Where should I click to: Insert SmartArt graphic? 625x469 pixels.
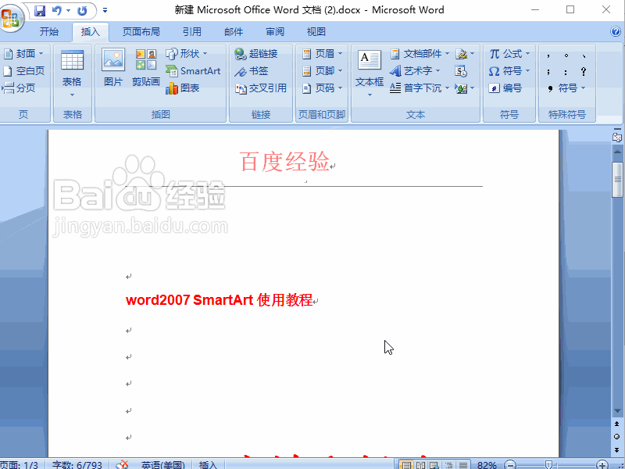193,71
